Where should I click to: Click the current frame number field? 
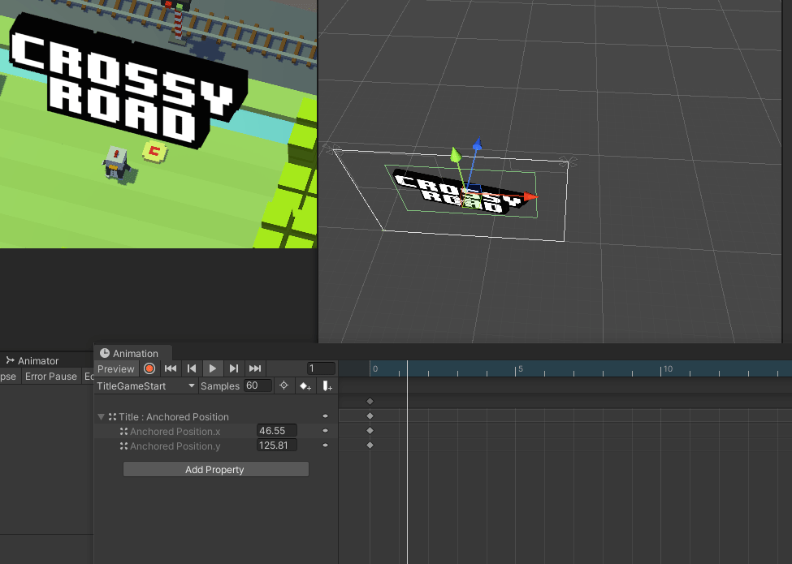[321, 368]
